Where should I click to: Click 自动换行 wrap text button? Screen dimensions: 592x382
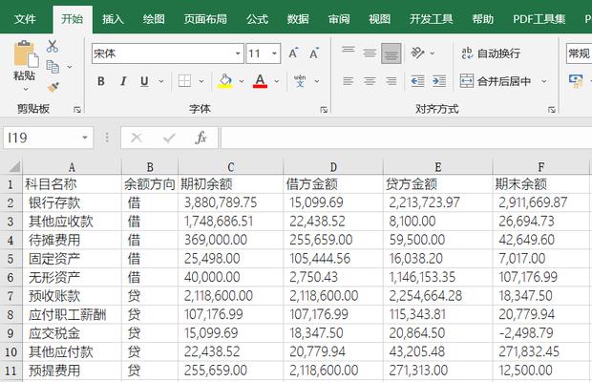[491, 53]
